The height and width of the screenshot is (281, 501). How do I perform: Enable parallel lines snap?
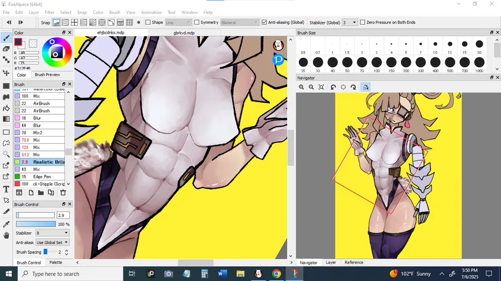[65, 22]
